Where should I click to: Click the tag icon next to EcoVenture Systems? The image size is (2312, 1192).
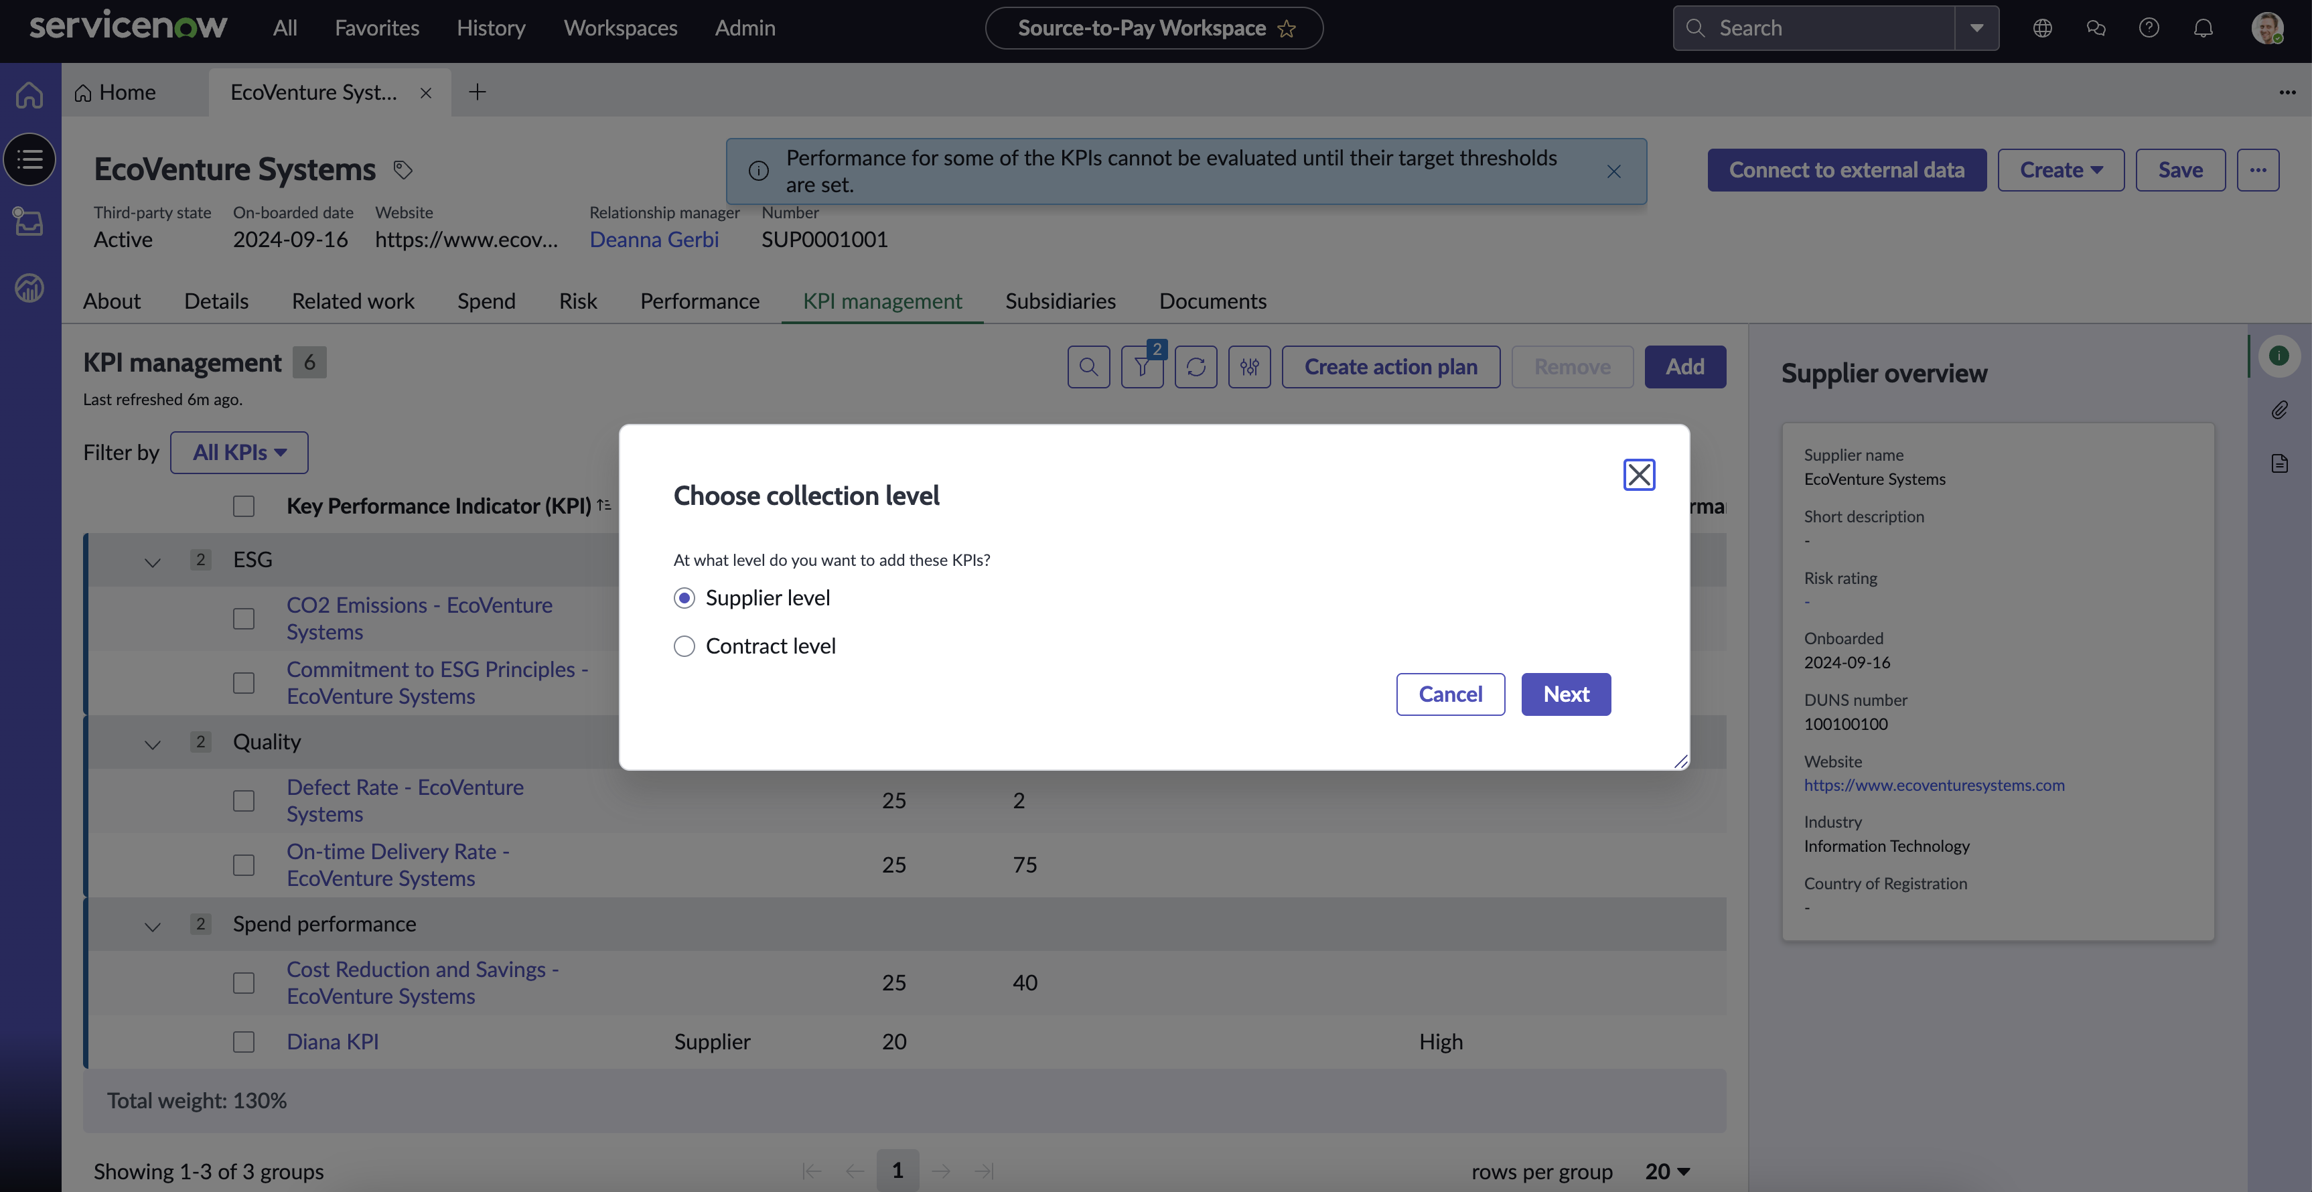tap(403, 169)
